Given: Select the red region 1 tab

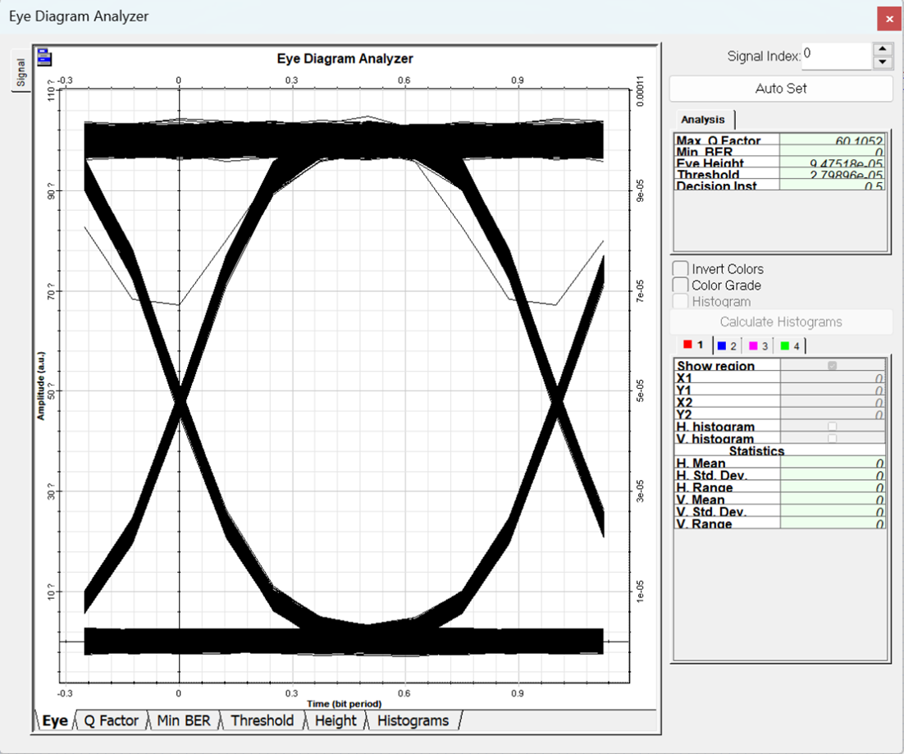Looking at the screenshot, I should pyautogui.click(x=693, y=345).
